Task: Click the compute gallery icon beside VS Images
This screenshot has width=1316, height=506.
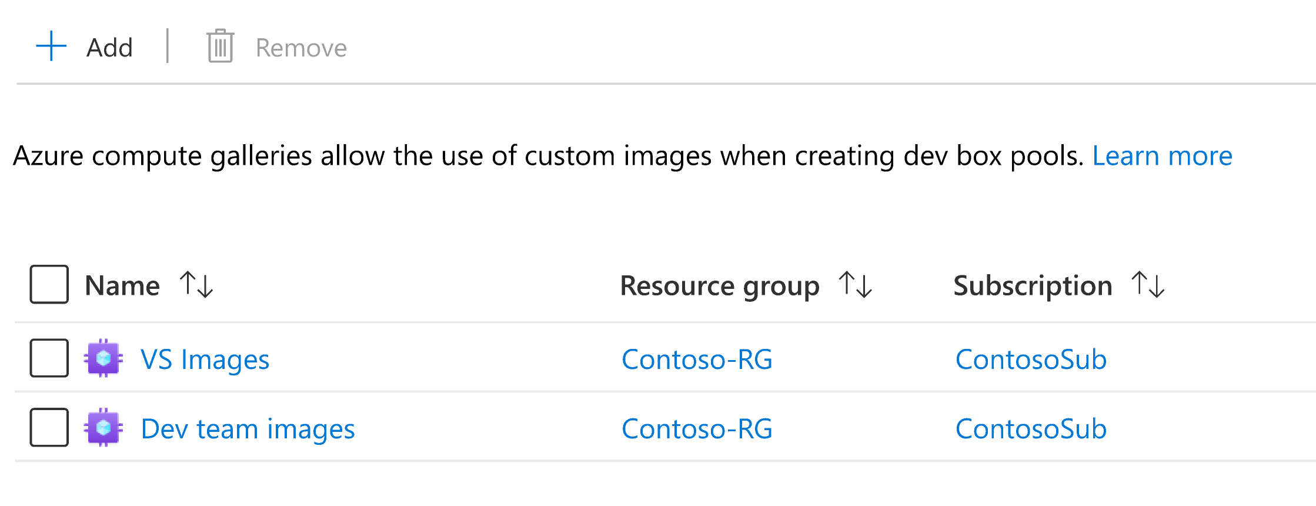Action: (x=103, y=359)
